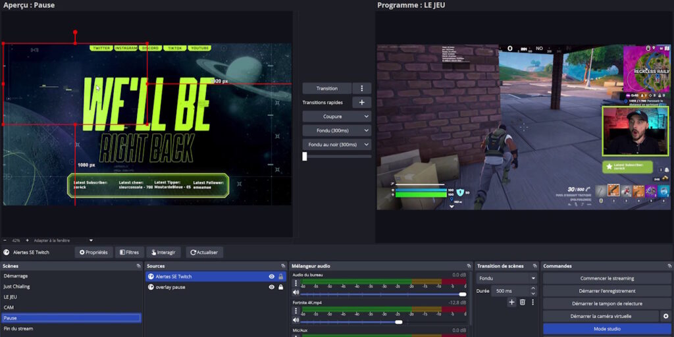Screen dimensions: 674x337
Task: Hide the overlay pause source
Action: (272, 287)
